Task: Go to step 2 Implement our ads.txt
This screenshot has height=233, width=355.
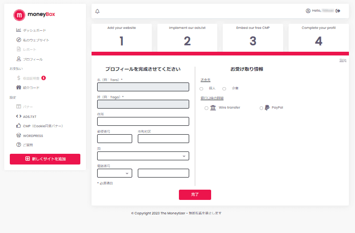Action: pyautogui.click(x=187, y=37)
